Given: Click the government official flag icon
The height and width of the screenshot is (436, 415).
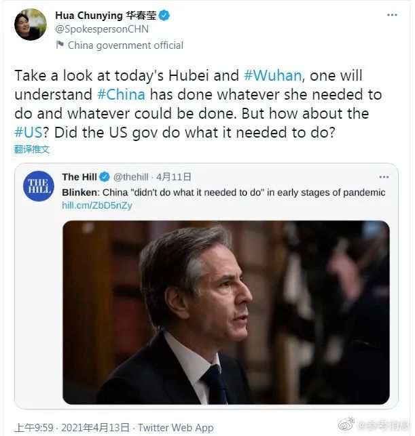Looking at the screenshot, I should (60, 45).
